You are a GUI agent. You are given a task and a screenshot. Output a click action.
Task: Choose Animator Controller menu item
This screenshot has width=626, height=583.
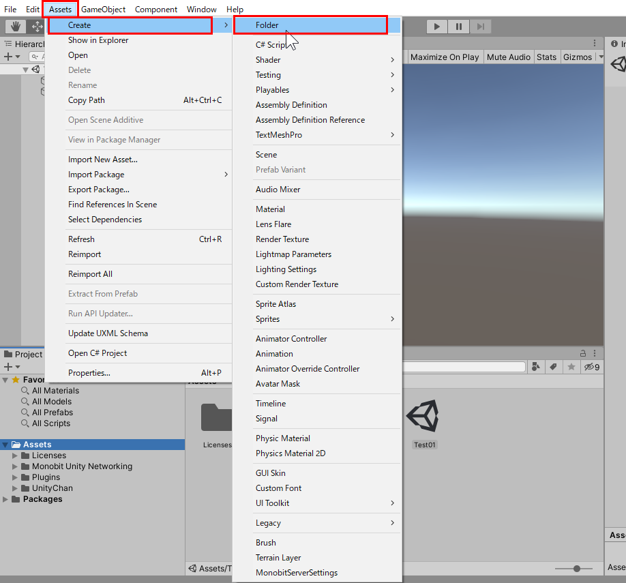pos(317,339)
